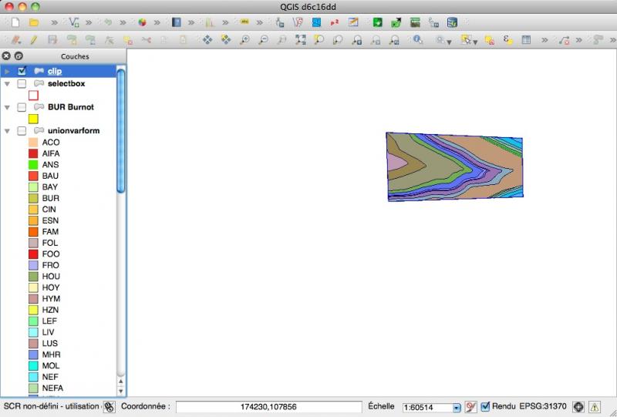617x417 pixels.
Task: Select the Pan Map tool
Action: pos(207,39)
